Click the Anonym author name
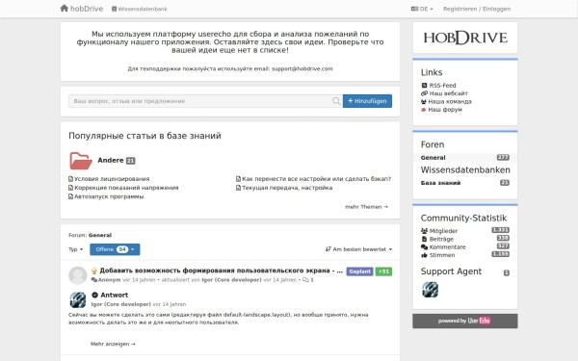This screenshot has height=361, width=578. click(x=109, y=280)
